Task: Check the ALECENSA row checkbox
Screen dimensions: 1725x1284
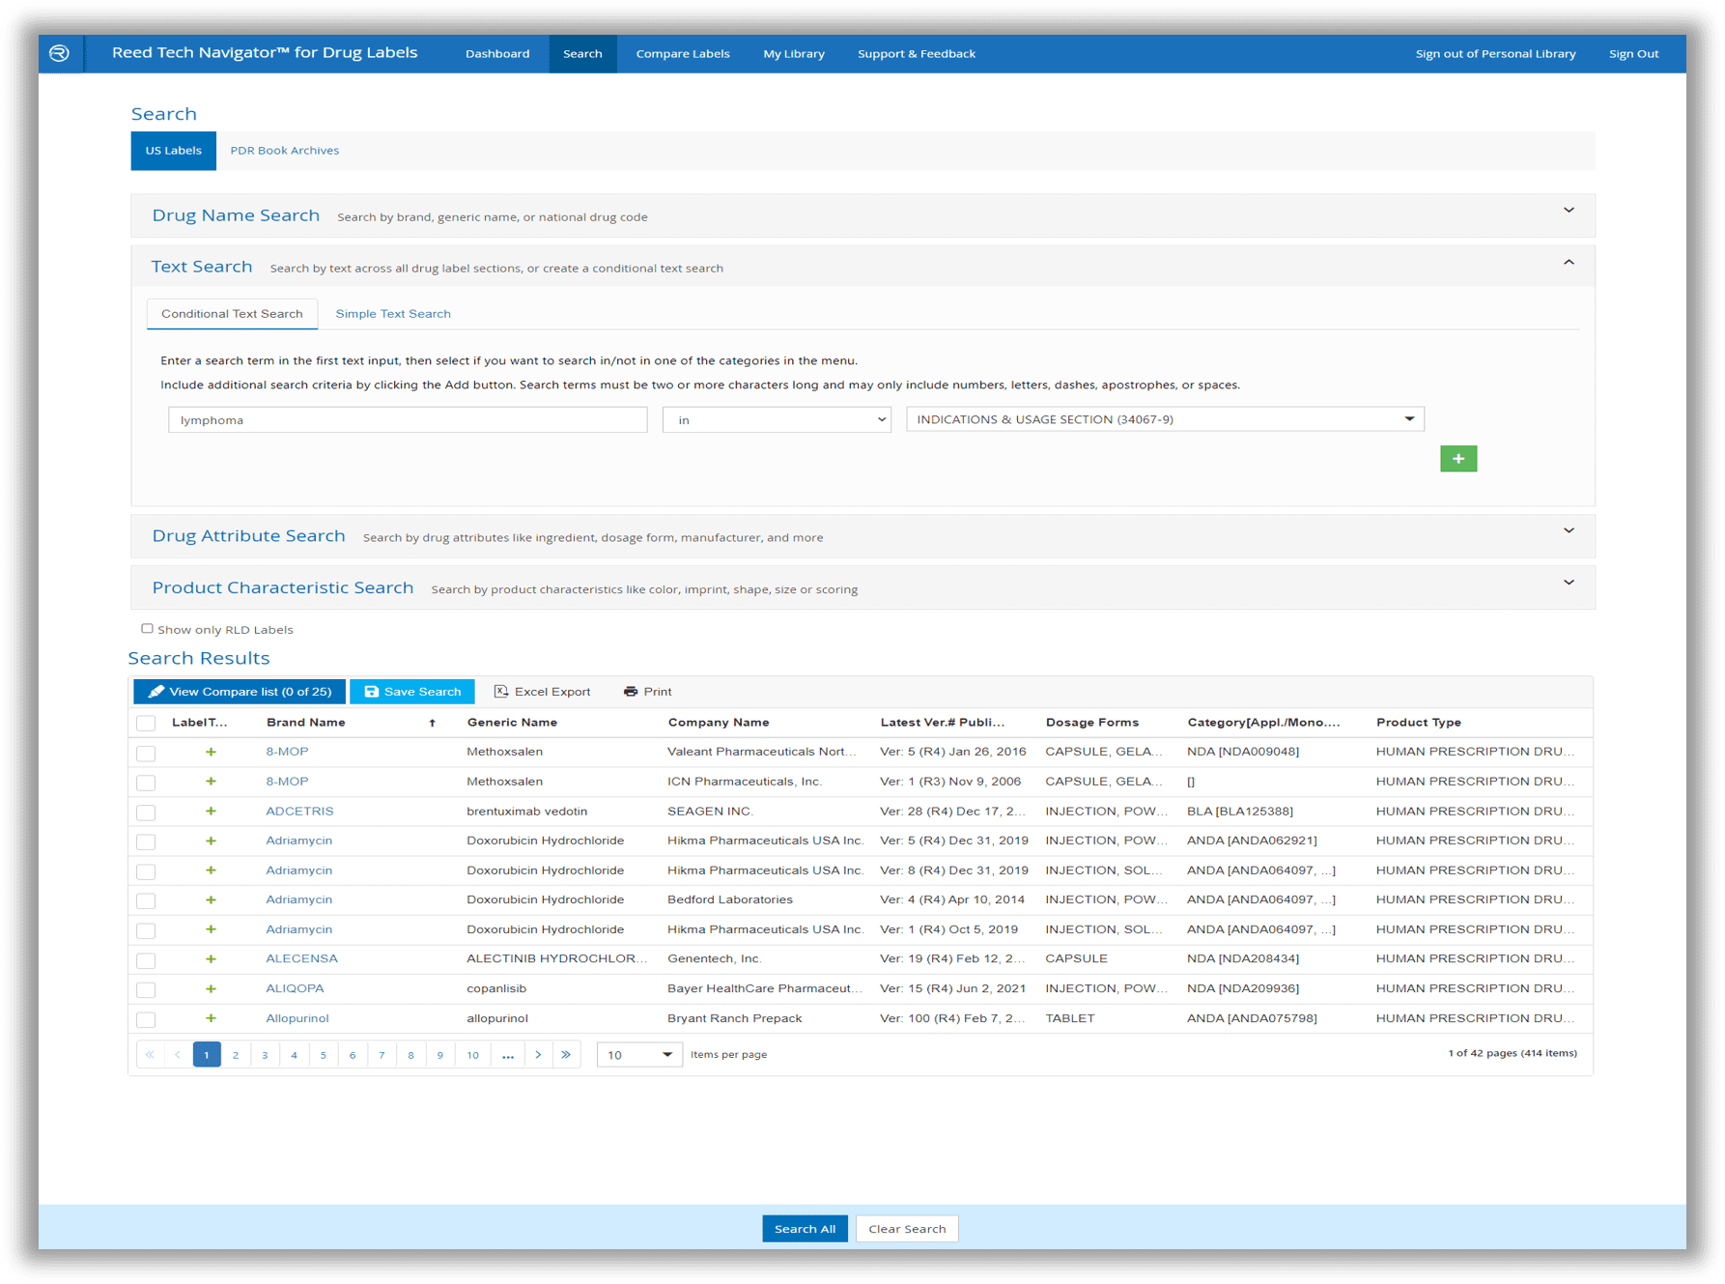Action: pos(146,959)
